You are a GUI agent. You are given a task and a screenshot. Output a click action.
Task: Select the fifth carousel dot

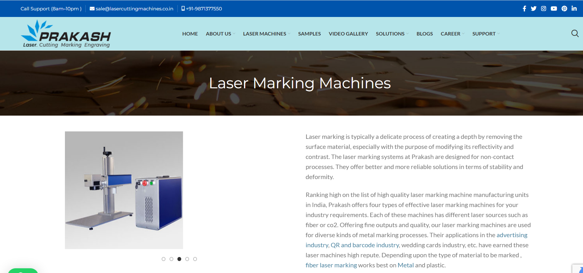coord(195,259)
